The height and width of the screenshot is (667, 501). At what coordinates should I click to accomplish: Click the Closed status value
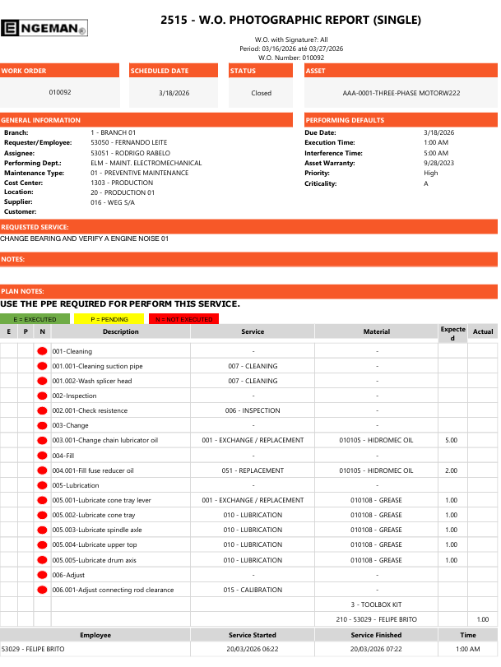pyautogui.click(x=261, y=93)
